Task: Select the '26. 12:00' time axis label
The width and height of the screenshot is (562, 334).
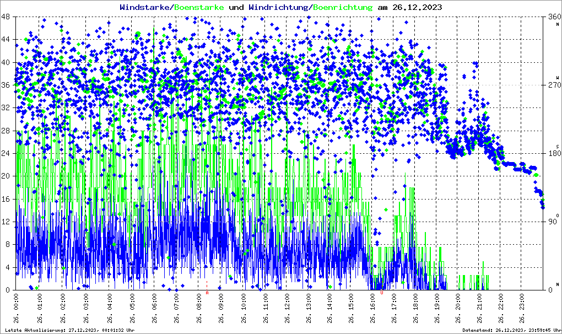Action: coord(287,309)
